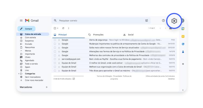
Task: Click the 1-9 de 9 counter
Action: point(152,28)
